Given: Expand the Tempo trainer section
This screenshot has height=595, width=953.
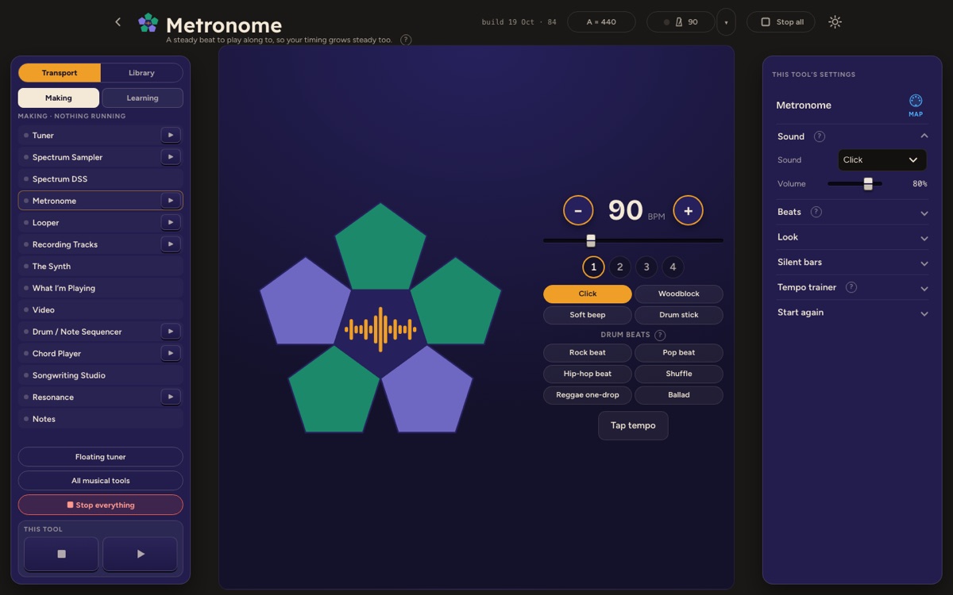Looking at the screenshot, I should [853, 287].
